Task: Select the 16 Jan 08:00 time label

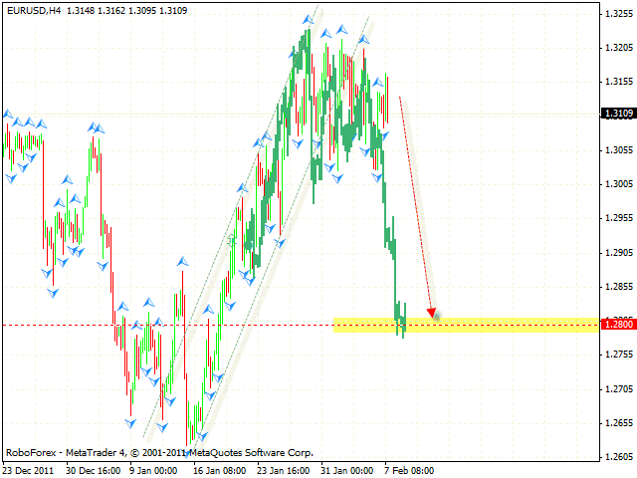Action: click(220, 470)
